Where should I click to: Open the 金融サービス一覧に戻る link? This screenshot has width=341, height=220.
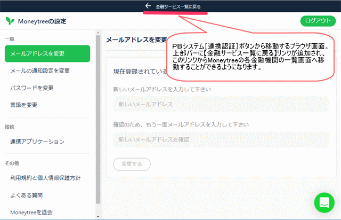(x=178, y=6)
